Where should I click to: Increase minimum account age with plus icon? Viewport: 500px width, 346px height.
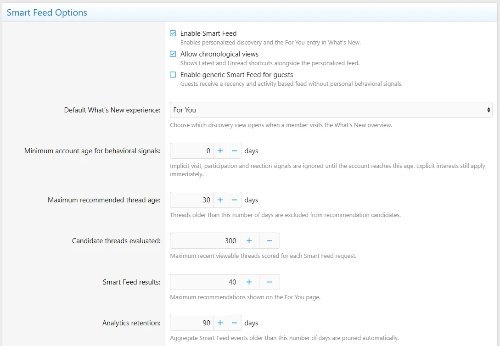tap(220, 151)
